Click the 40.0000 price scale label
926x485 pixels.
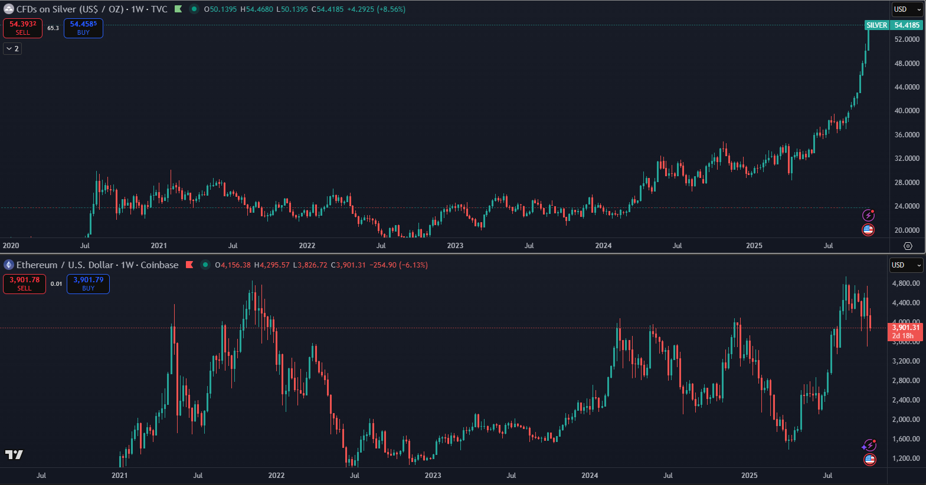tap(907, 111)
